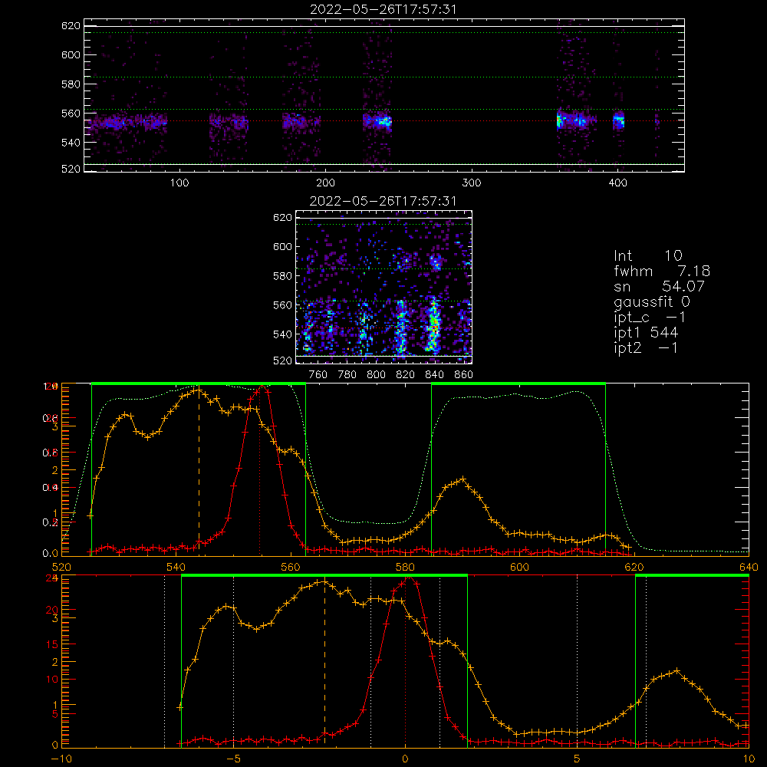767x767 pixels.
Task: Select the 'Int 10' parameter line
Action: point(647,255)
